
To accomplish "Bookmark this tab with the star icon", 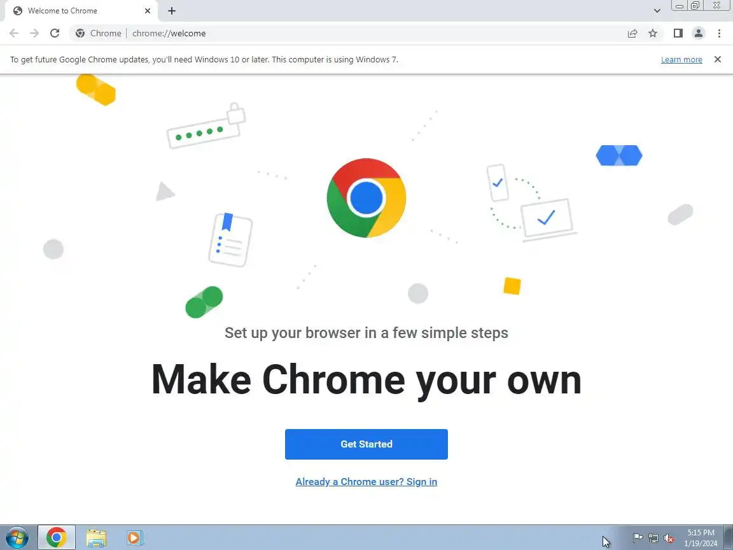I will [x=653, y=33].
